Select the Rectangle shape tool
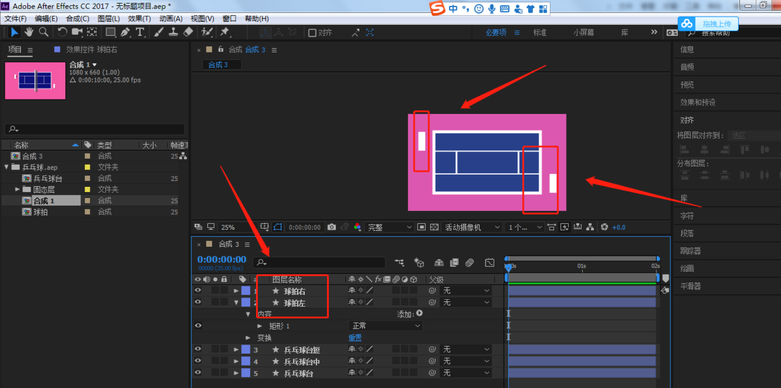The height and width of the screenshot is (388, 781). click(111, 32)
